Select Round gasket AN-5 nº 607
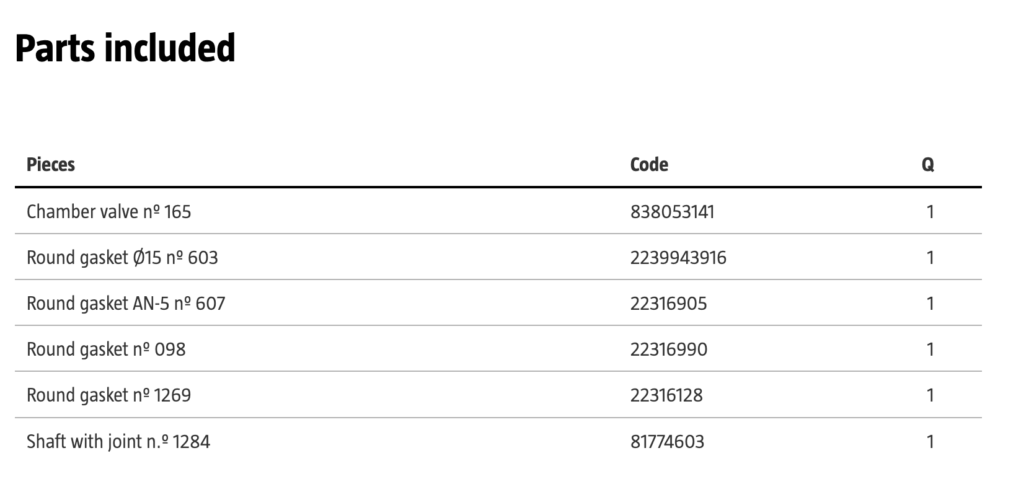This screenshot has height=492, width=1034. coord(126,304)
